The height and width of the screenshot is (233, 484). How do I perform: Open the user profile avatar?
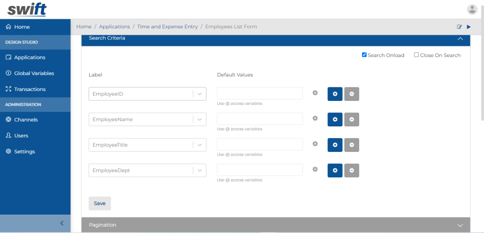click(472, 9)
